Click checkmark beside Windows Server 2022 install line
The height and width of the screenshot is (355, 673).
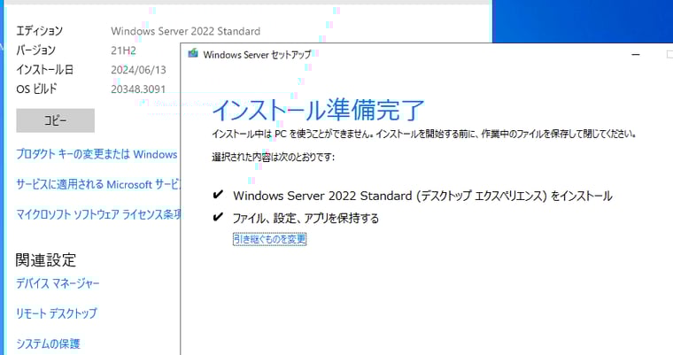point(218,195)
